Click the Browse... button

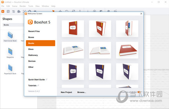[x=82, y=92]
